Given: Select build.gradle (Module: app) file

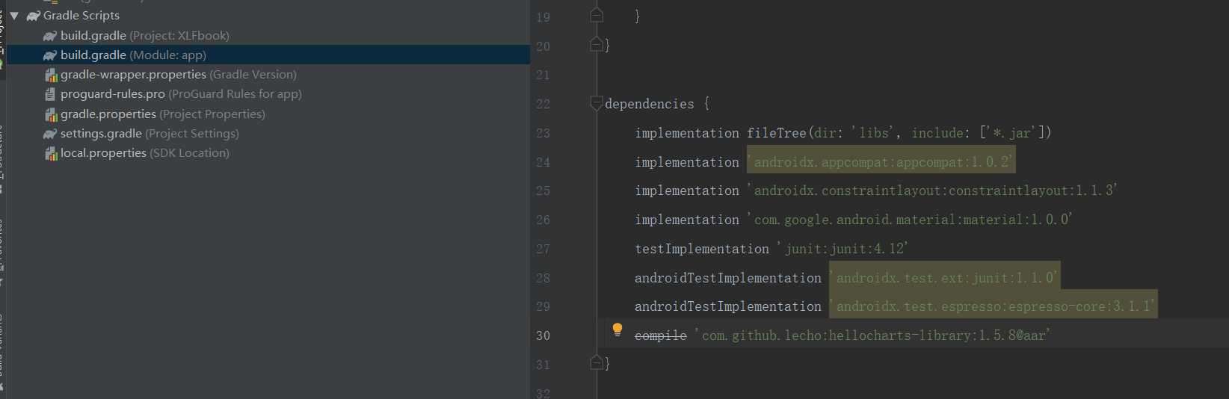Looking at the screenshot, I should (x=133, y=55).
